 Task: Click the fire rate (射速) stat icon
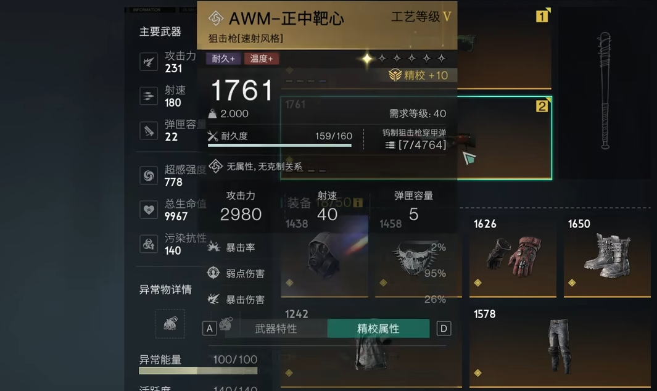coord(148,96)
